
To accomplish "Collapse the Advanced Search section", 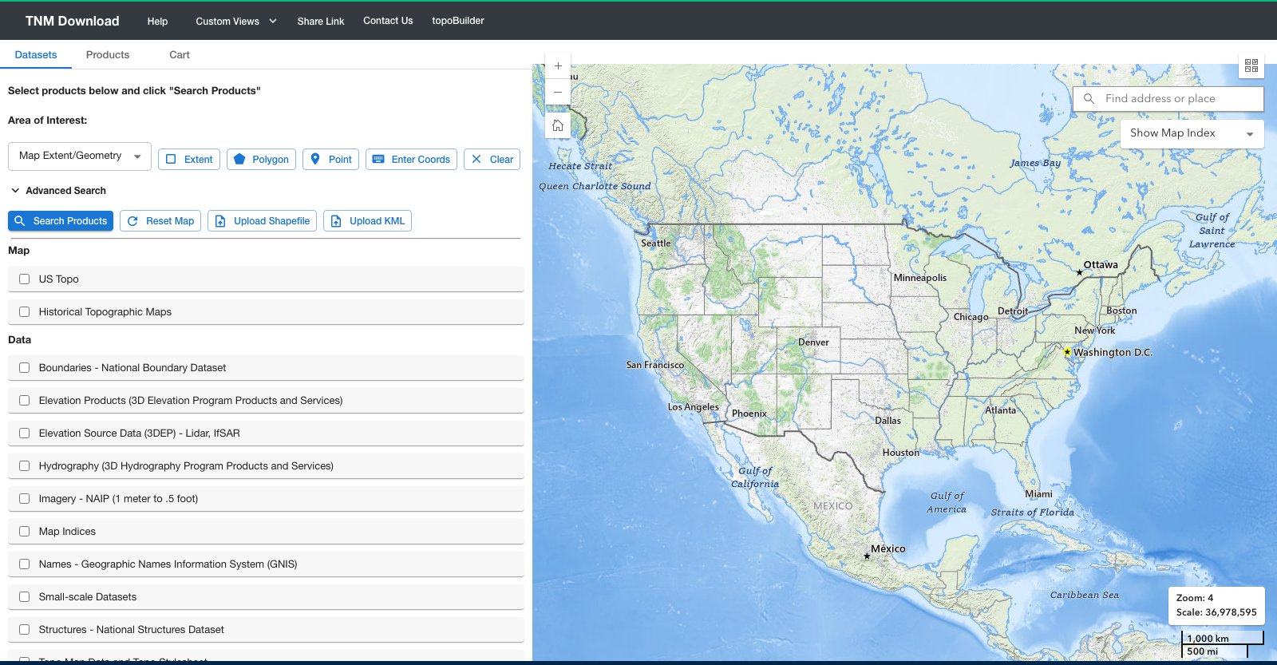I will (57, 191).
